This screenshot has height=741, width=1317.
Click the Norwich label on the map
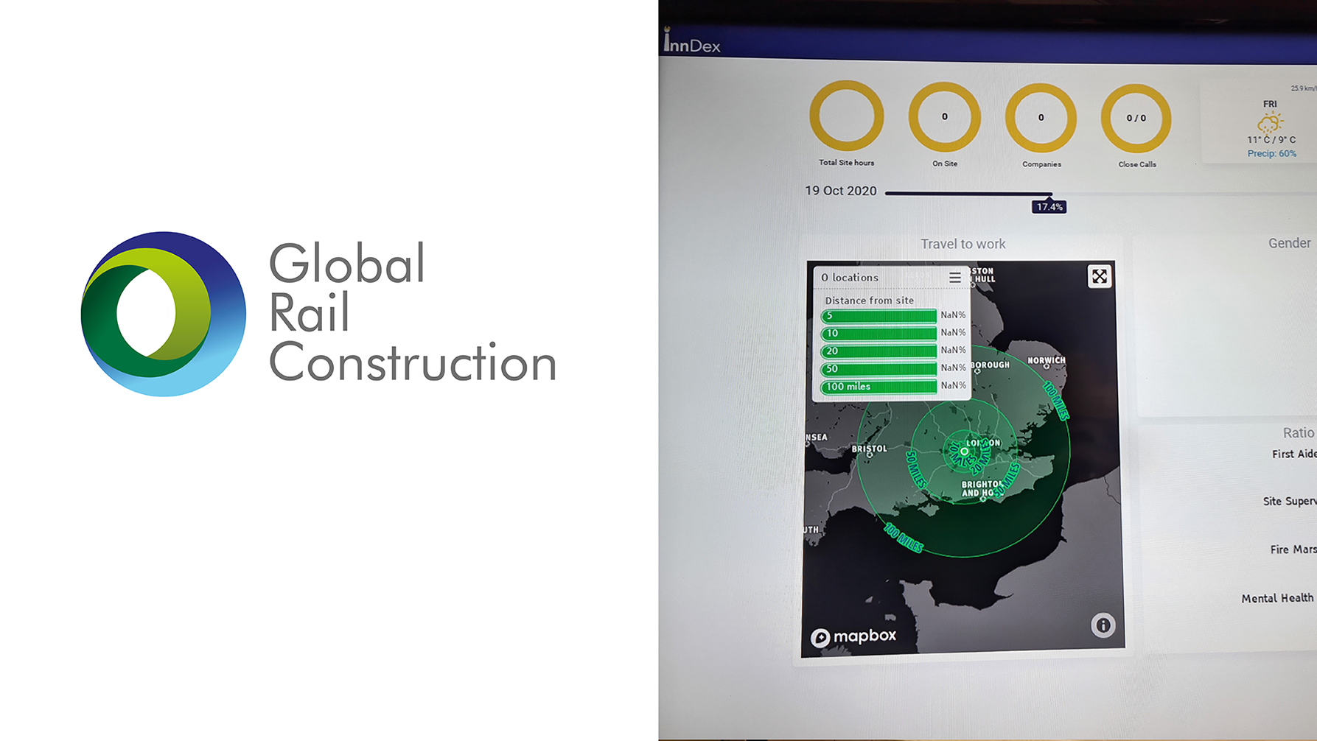[1047, 360]
